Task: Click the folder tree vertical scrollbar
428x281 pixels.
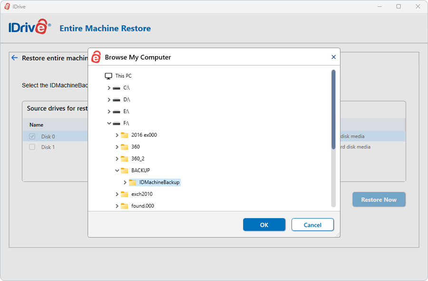Action: click(x=333, y=110)
